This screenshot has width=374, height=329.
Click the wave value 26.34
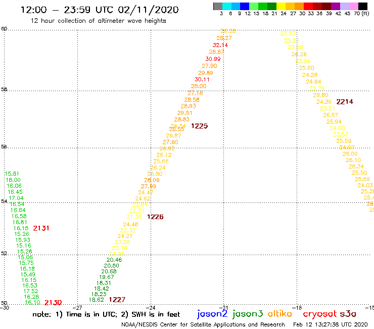[x=356, y=167]
